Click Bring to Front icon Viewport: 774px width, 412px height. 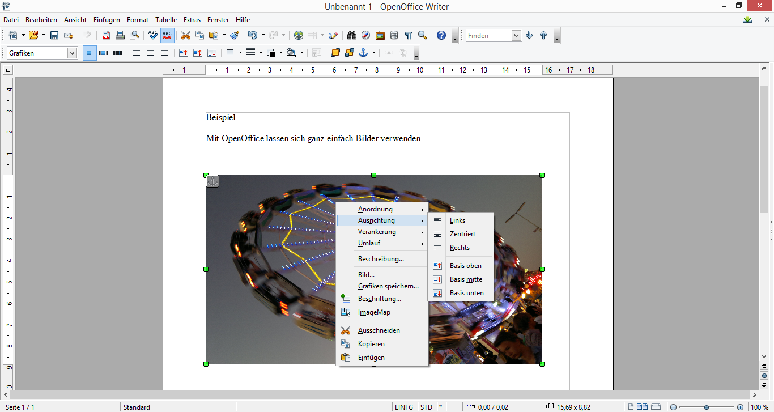[335, 53]
